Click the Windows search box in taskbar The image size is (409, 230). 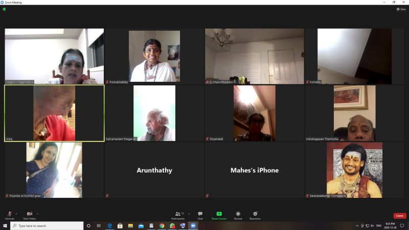point(46,225)
